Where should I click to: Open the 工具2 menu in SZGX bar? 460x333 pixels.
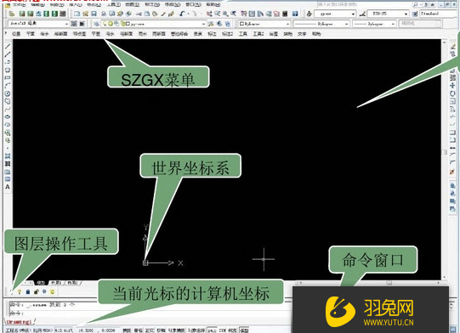[x=258, y=34]
